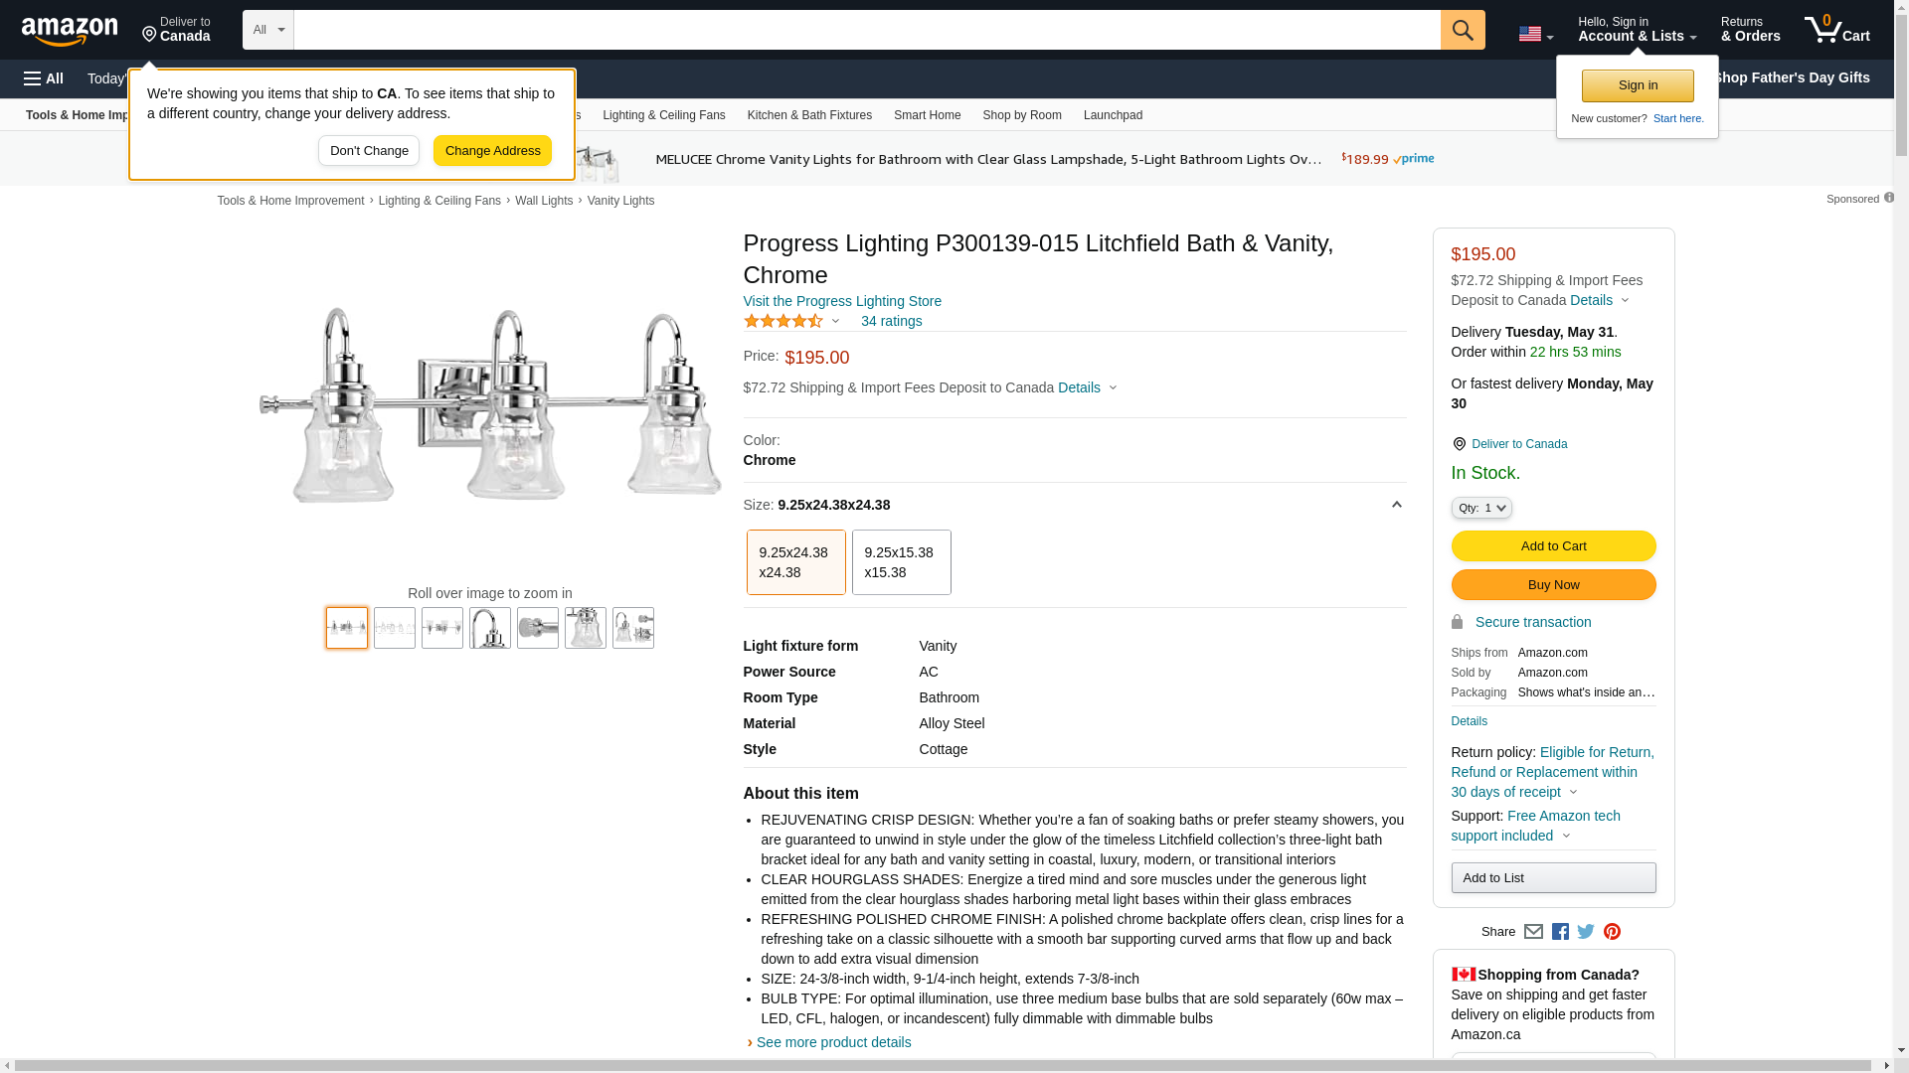Share product on Pinterest

click(1612, 932)
